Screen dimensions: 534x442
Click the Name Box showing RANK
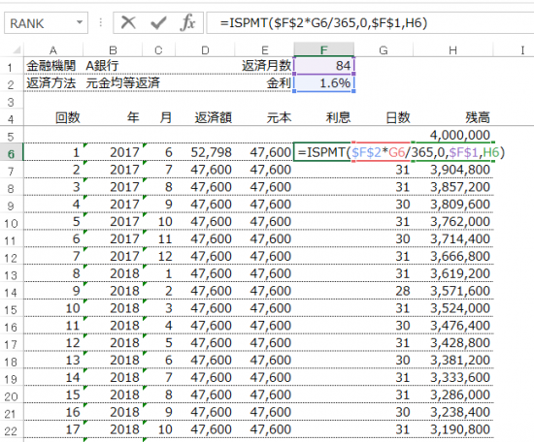coord(46,23)
